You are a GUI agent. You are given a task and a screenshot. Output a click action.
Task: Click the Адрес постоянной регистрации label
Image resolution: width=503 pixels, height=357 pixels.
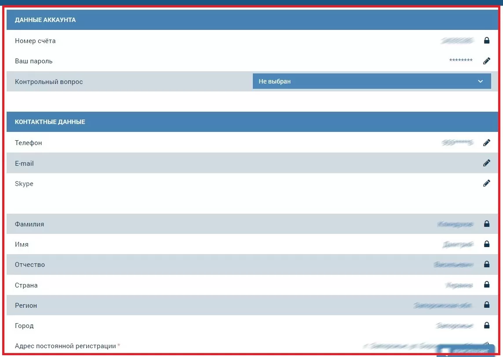(x=66, y=346)
